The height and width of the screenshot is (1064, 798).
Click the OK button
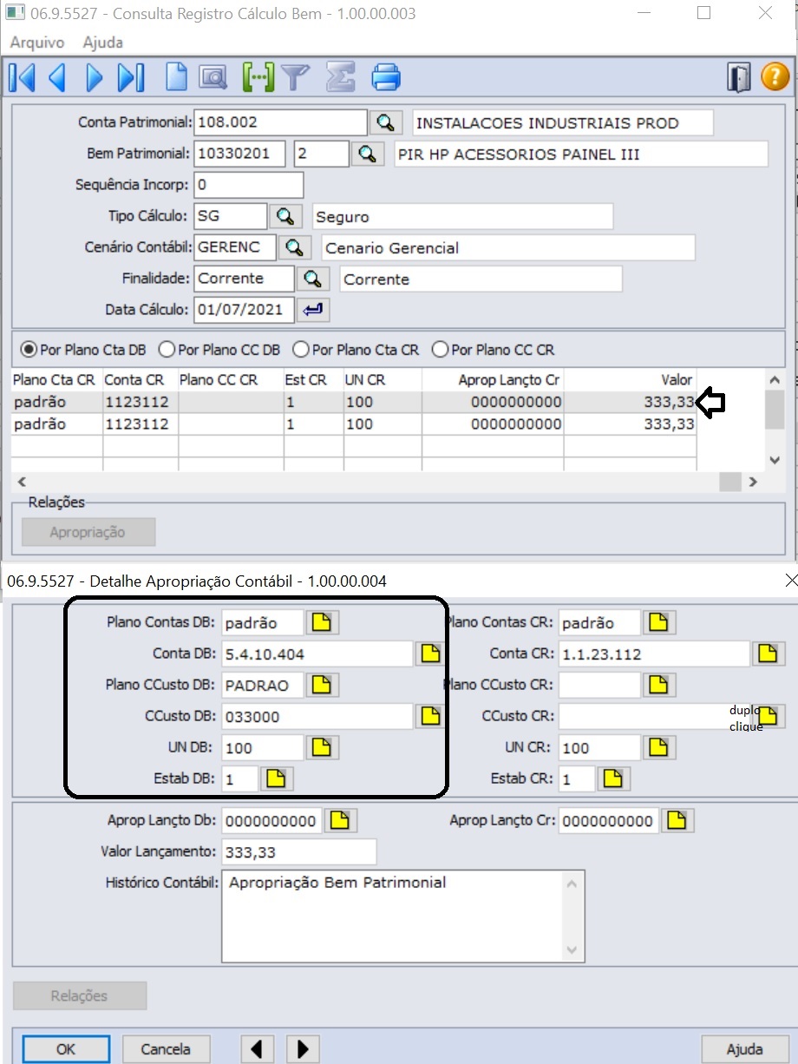(66, 1048)
